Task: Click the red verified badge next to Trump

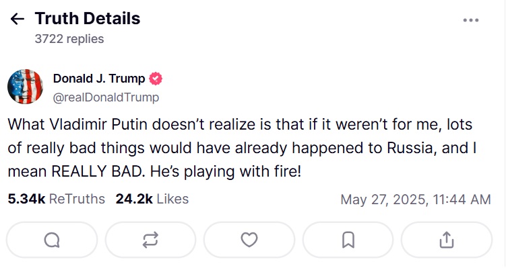Action: pyautogui.click(x=156, y=79)
